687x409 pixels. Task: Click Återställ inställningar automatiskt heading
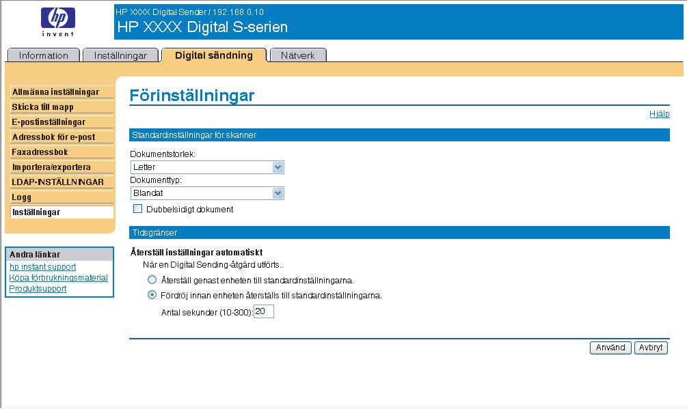tap(197, 253)
